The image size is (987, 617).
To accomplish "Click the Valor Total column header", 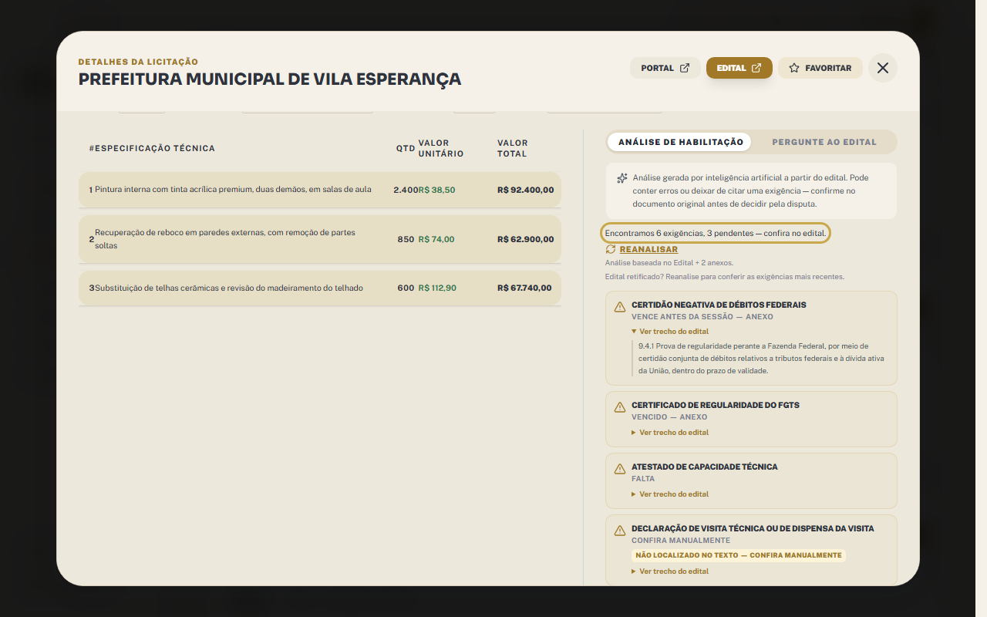I will click(x=513, y=148).
